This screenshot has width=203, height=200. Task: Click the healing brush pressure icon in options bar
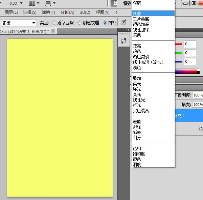pos(124,22)
